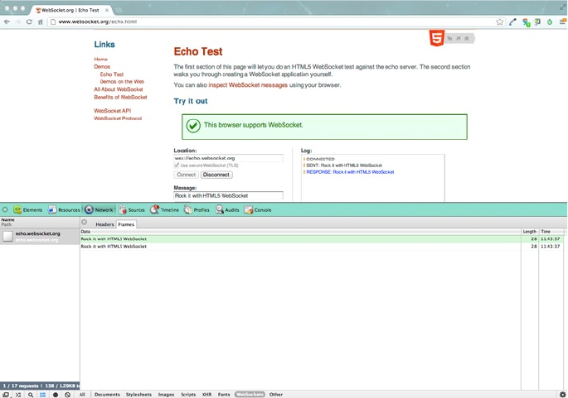This screenshot has height=398, width=568.
Task: Open the Audits panel
Action: [227, 209]
